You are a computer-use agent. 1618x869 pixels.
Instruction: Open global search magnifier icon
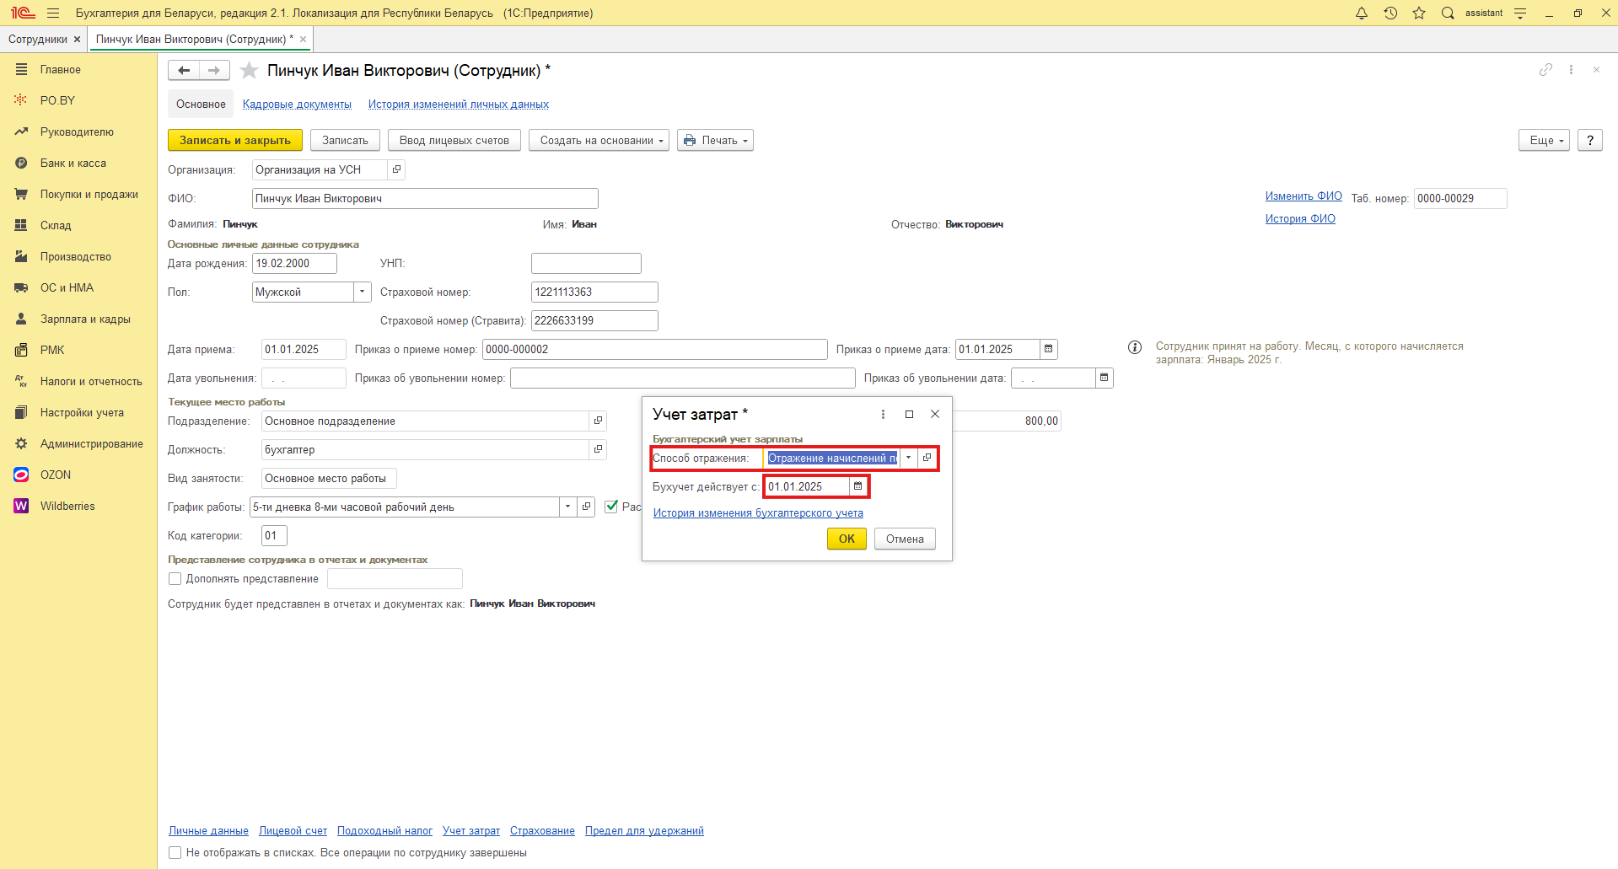coord(1448,13)
